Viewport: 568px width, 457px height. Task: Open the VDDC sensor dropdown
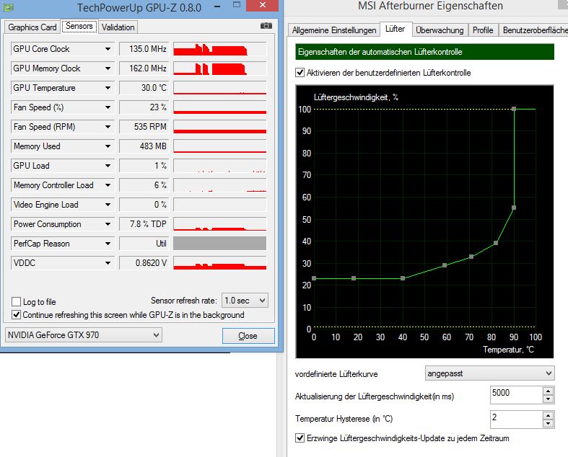click(108, 263)
